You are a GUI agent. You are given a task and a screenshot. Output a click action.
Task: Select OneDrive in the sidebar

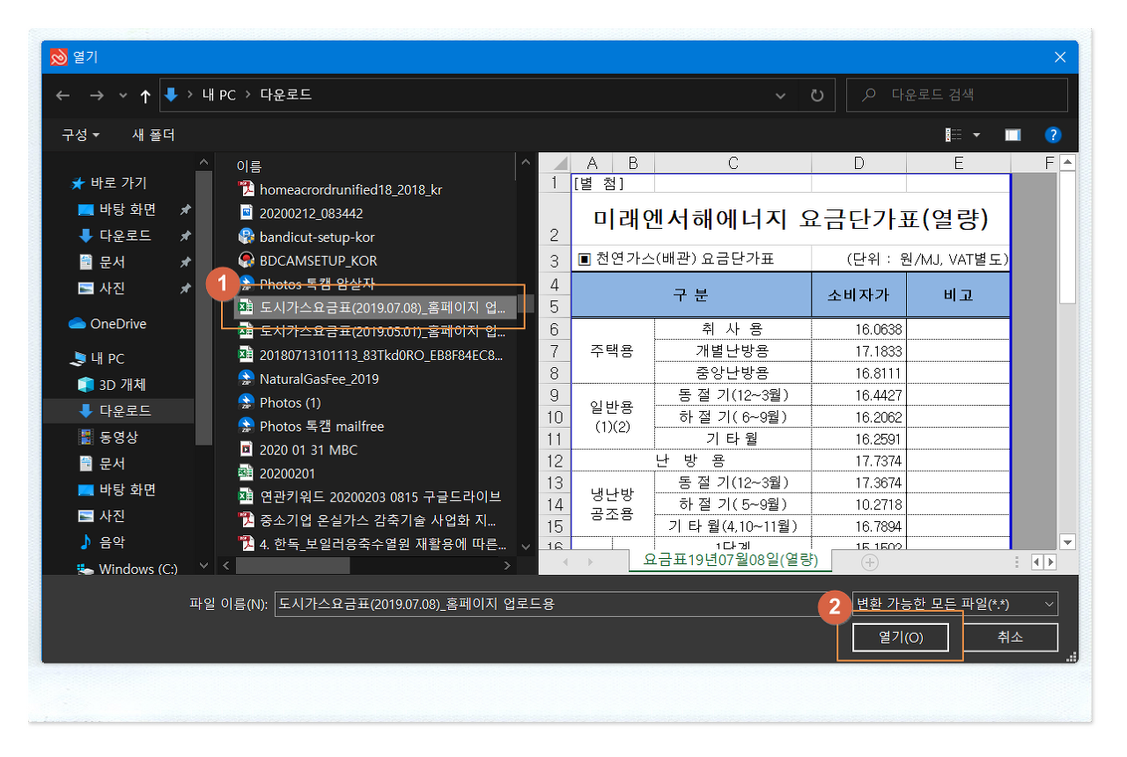pyautogui.click(x=107, y=324)
